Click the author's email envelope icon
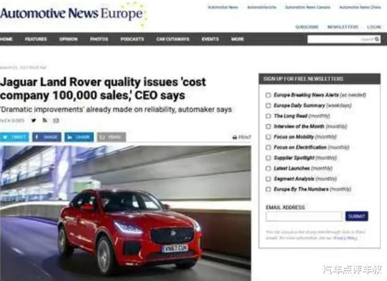 [x=56, y=121]
